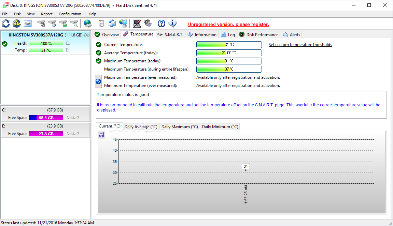Open the Disk menu
Viewport: 393px width, 226px height.
[17, 14]
